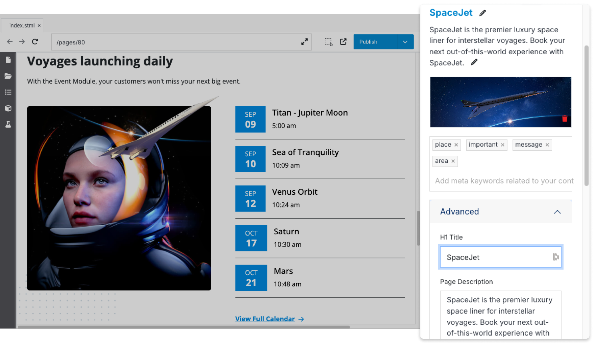
Task: Edit the SpaceJet title pencil icon
Action: 482,13
